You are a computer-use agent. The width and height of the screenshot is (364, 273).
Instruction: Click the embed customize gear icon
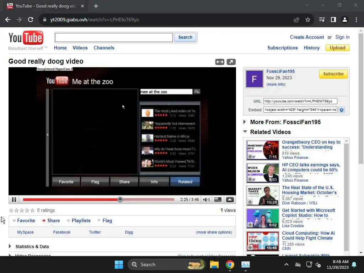point(342,110)
